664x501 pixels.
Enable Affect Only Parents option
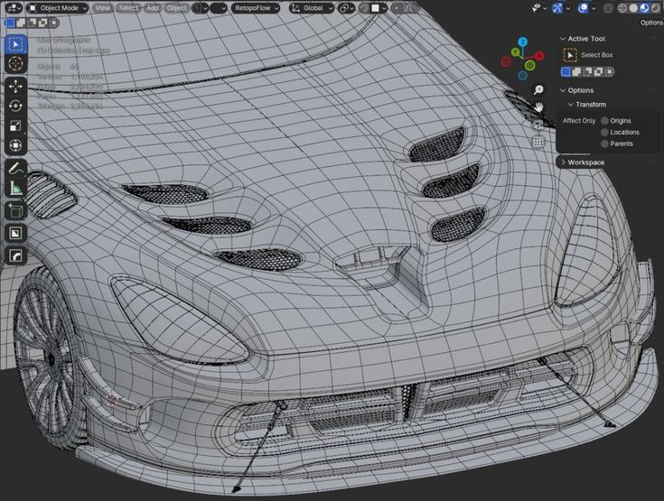[604, 144]
